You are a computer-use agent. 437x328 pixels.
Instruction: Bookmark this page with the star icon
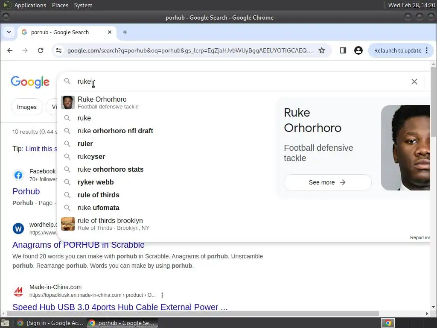click(x=322, y=50)
